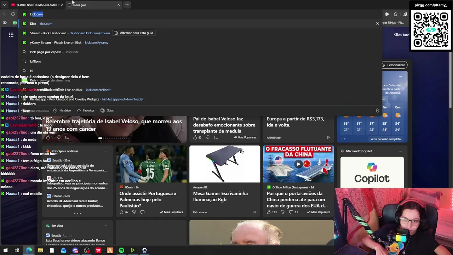Open the weather card more options
This screenshot has width=453, height=255.
click(x=400, y=76)
